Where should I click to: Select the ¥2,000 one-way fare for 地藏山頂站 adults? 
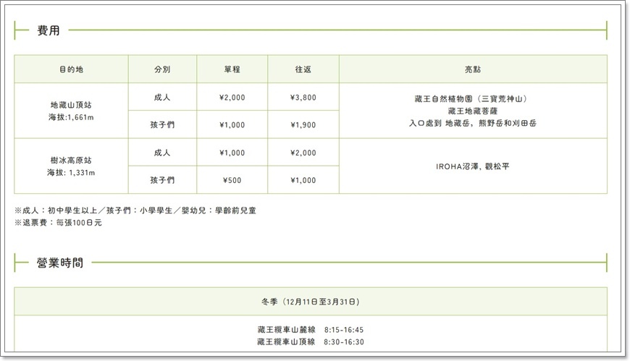tap(232, 98)
